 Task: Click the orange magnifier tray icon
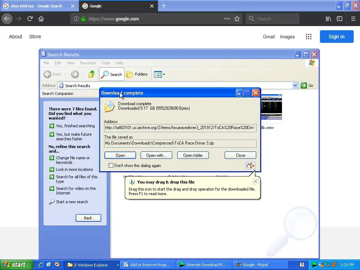pyautogui.click(x=334, y=265)
